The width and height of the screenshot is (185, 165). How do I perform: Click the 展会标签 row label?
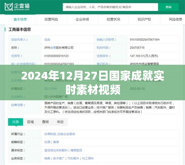[18, 150]
